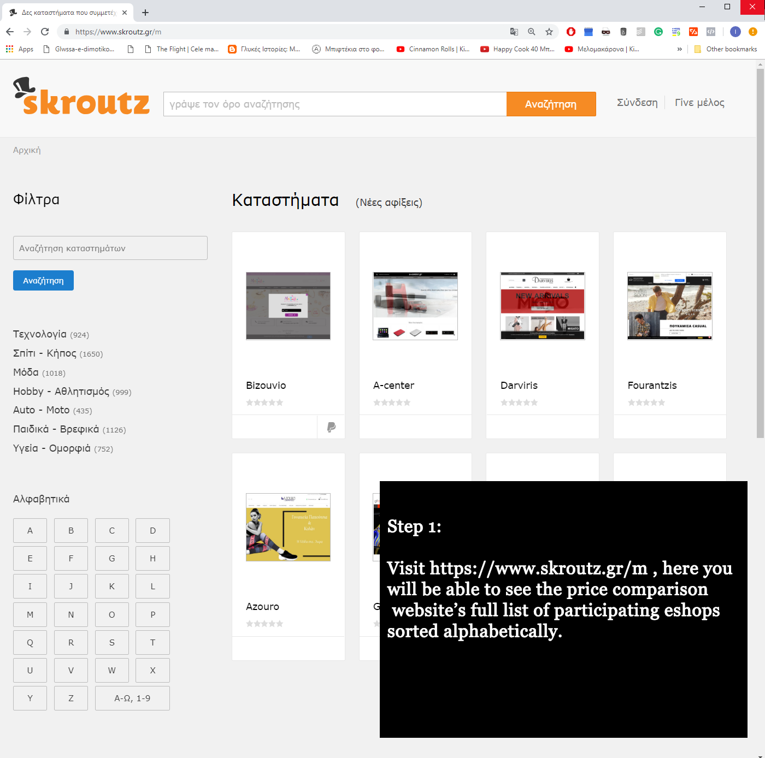Click the translate page icon in address bar
This screenshot has height=758, width=765.
tap(514, 32)
